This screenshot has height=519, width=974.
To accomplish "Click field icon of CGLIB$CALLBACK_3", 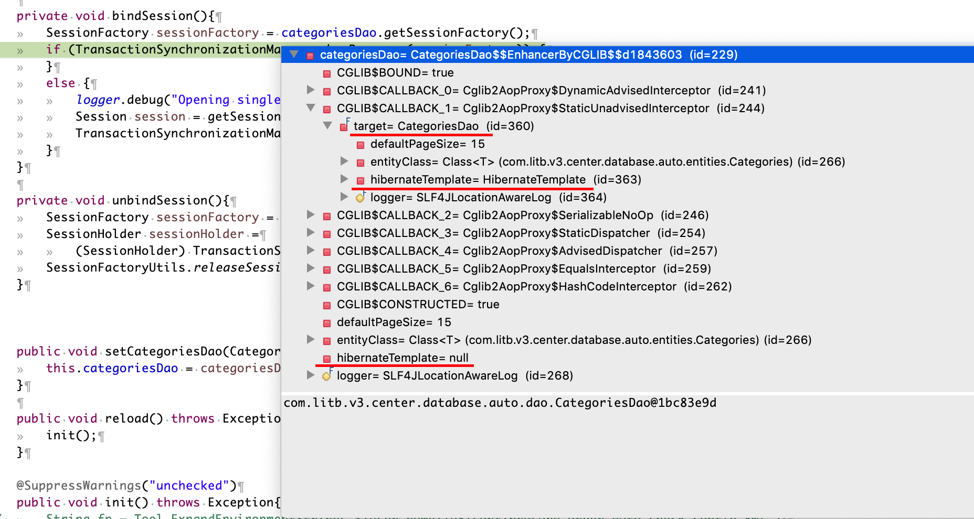I will [327, 234].
